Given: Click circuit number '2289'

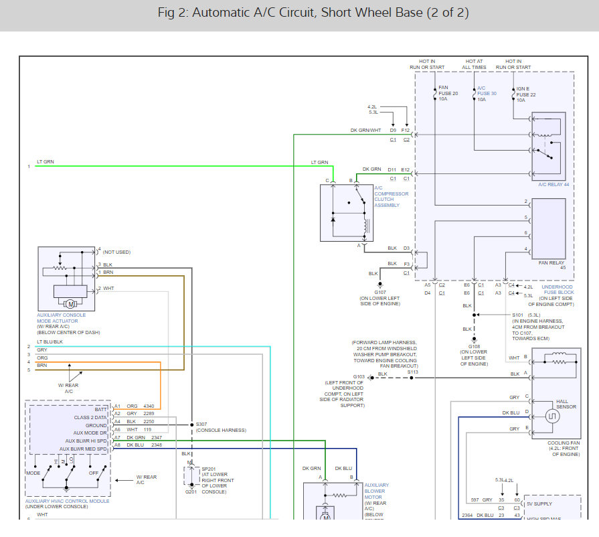Looking at the screenshot, I should point(149,414).
